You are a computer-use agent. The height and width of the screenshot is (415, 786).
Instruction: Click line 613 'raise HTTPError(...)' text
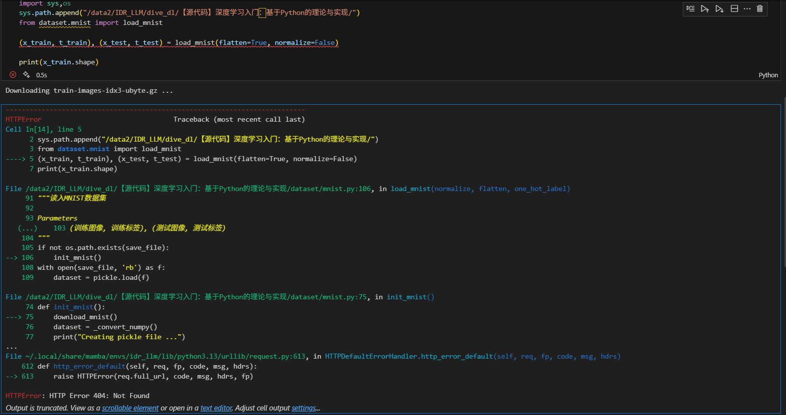pos(154,376)
